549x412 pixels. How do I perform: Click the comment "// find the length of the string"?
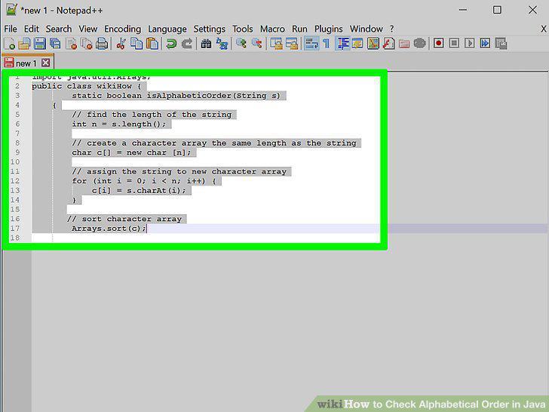click(x=152, y=115)
